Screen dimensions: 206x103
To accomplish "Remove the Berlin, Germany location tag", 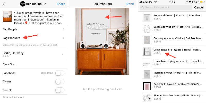I will (x=63, y=55).
